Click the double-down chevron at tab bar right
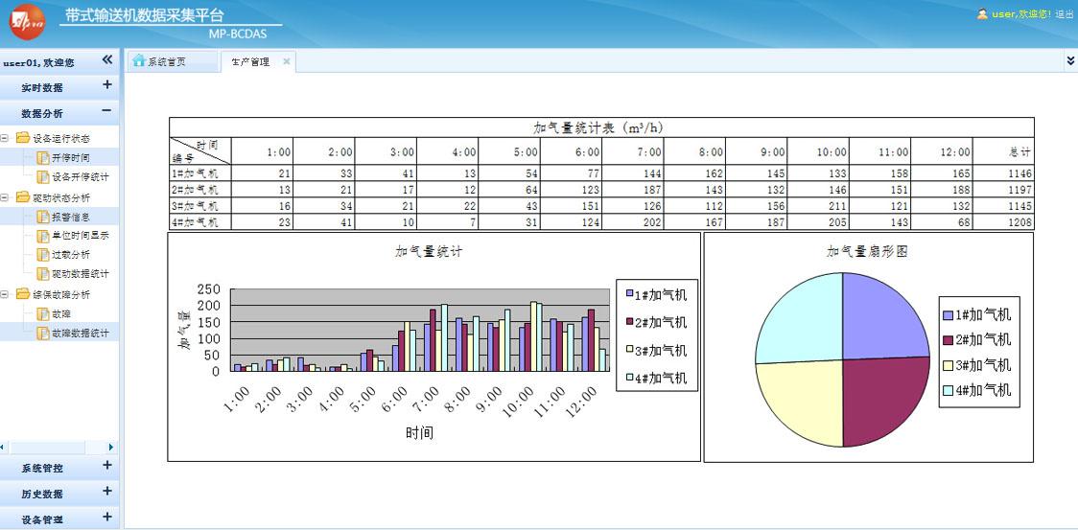Image resolution: width=1078 pixels, height=530 pixels. [x=1070, y=61]
